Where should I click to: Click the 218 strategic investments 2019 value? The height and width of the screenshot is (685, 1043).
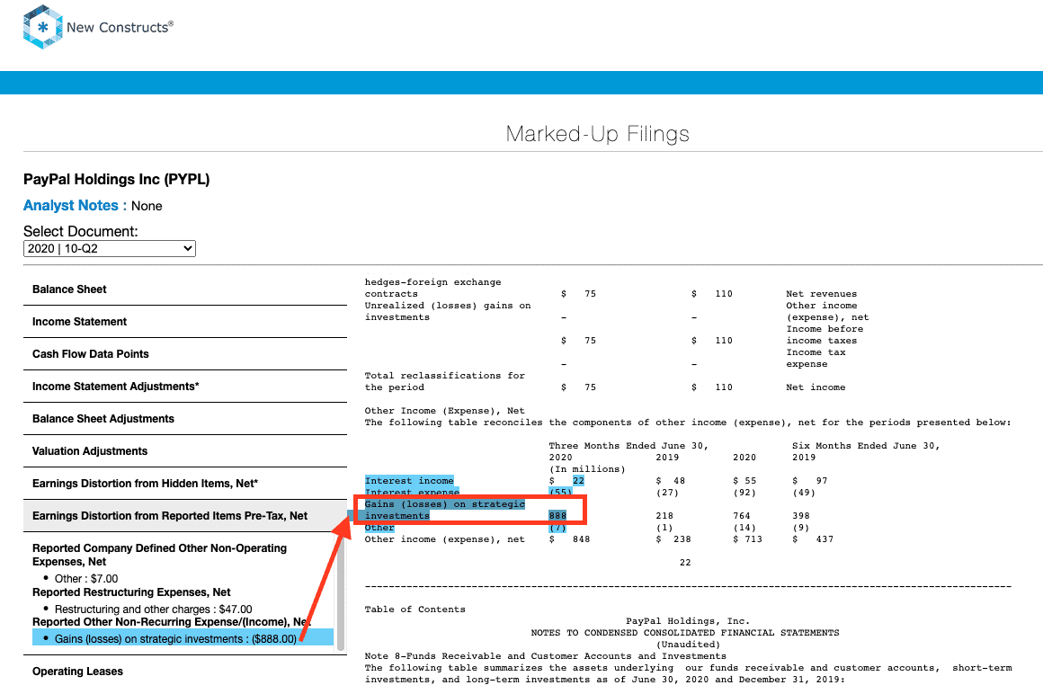[x=664, y=516]
